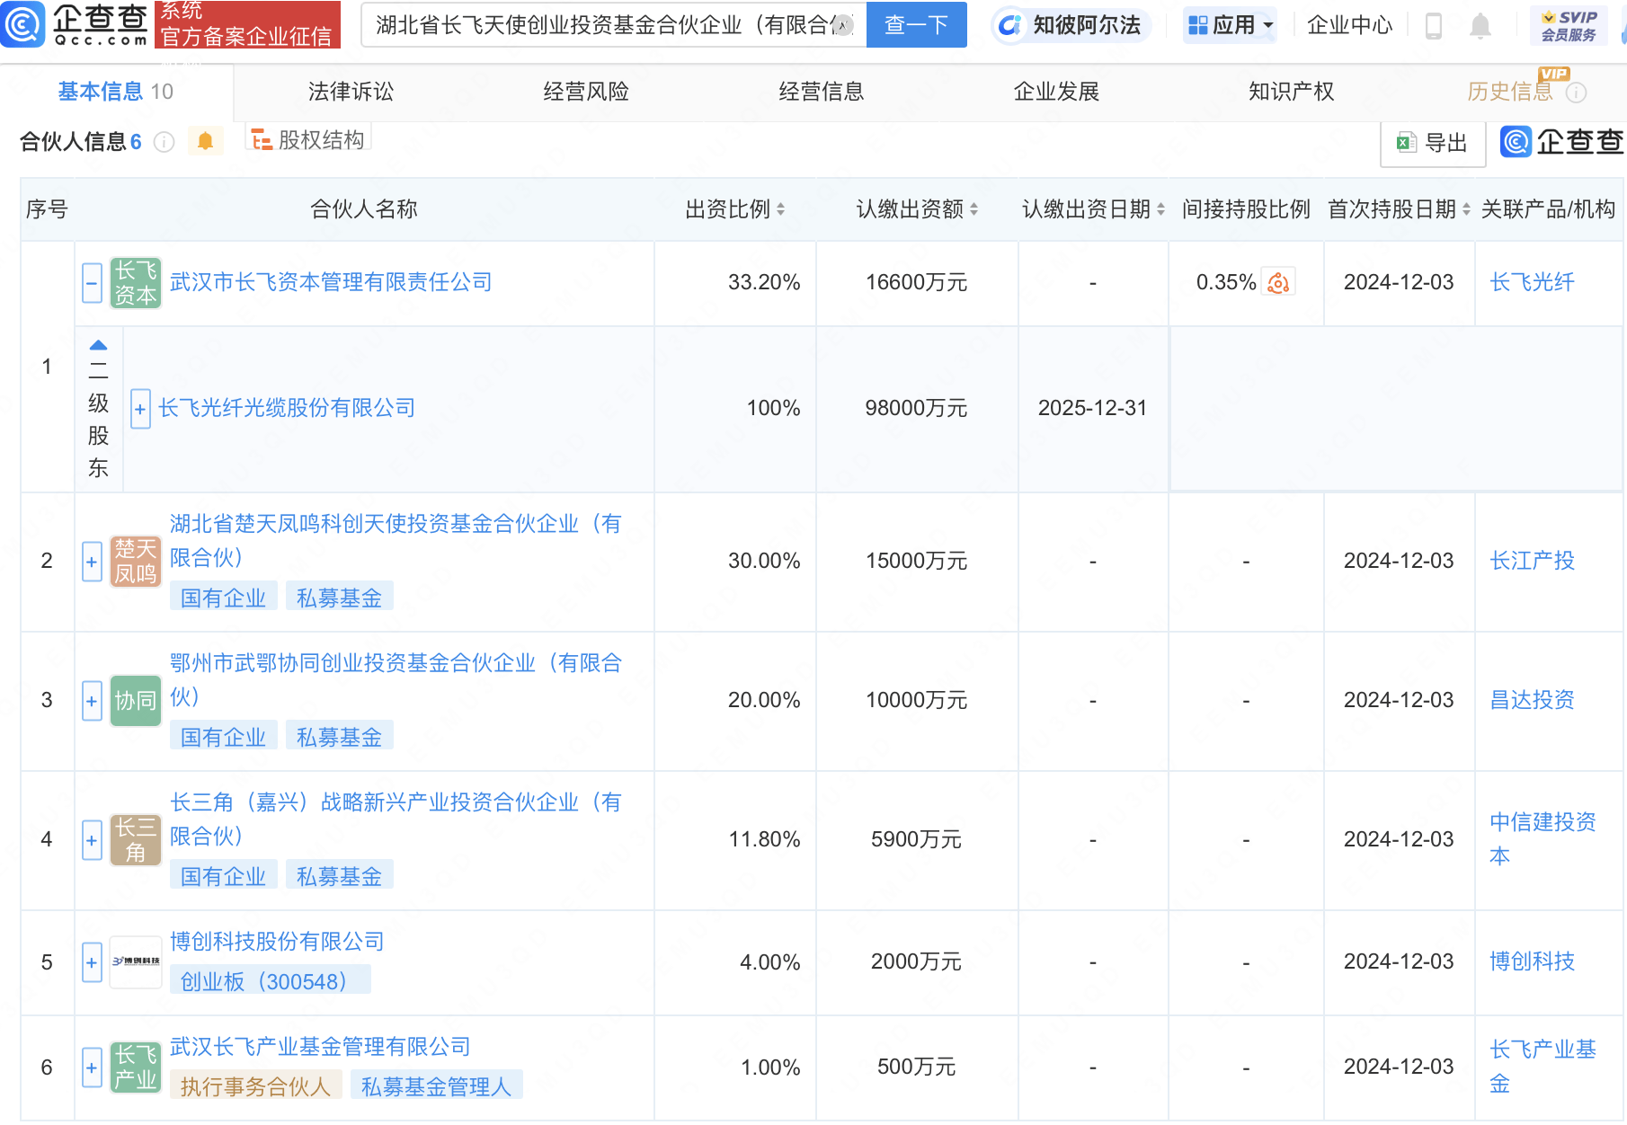Click the 长飞资本 logo thumbnail

[x=136, y=283]
